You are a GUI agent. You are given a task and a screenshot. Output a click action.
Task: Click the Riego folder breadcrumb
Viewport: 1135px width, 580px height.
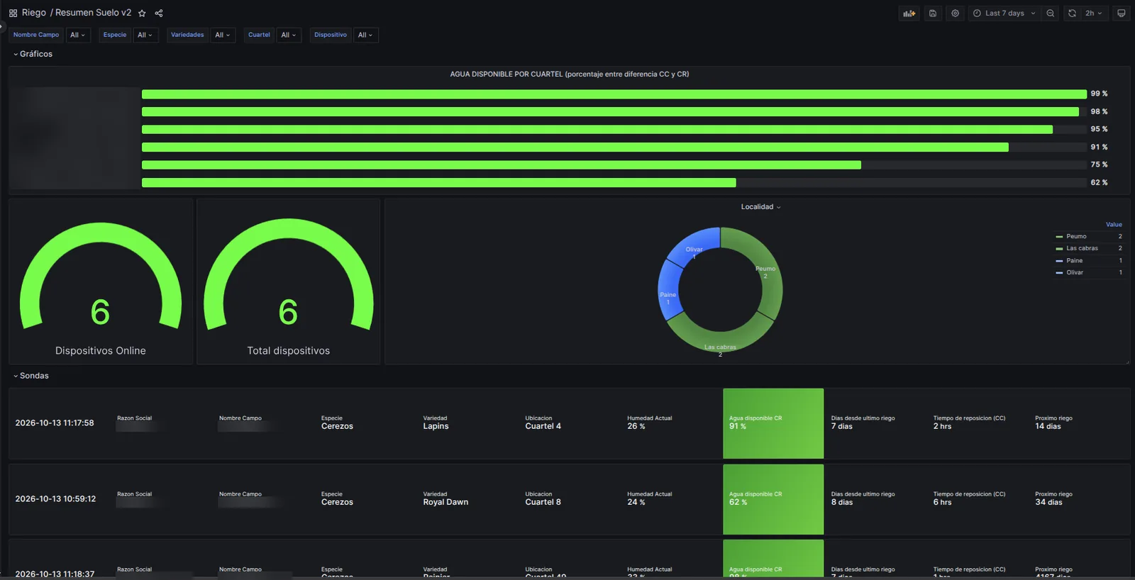coord(34,13)
